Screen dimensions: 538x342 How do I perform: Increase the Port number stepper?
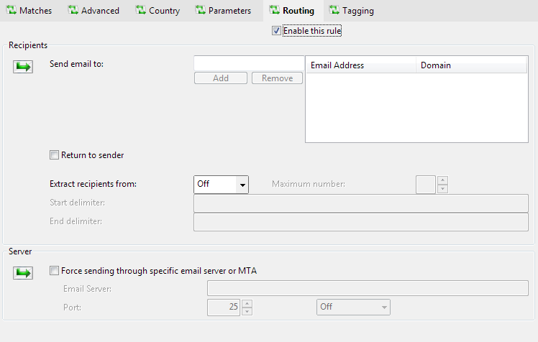tap(247, 303)
